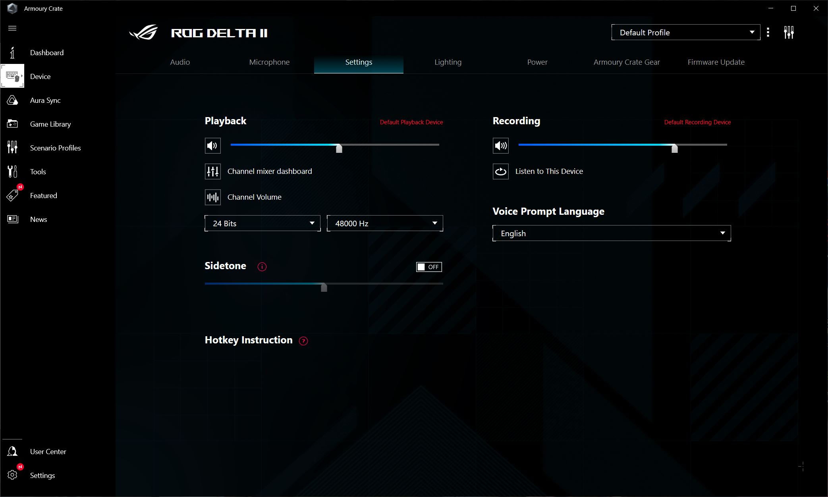Click the Dashboard sidebar icon
This screenshot has height=497, width=828.
click(12, 52)
